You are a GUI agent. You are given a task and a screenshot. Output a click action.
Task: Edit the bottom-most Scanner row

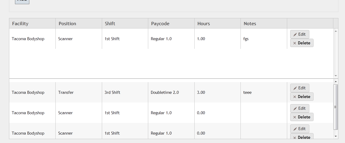pyautogui.click(x=299, y=129)
